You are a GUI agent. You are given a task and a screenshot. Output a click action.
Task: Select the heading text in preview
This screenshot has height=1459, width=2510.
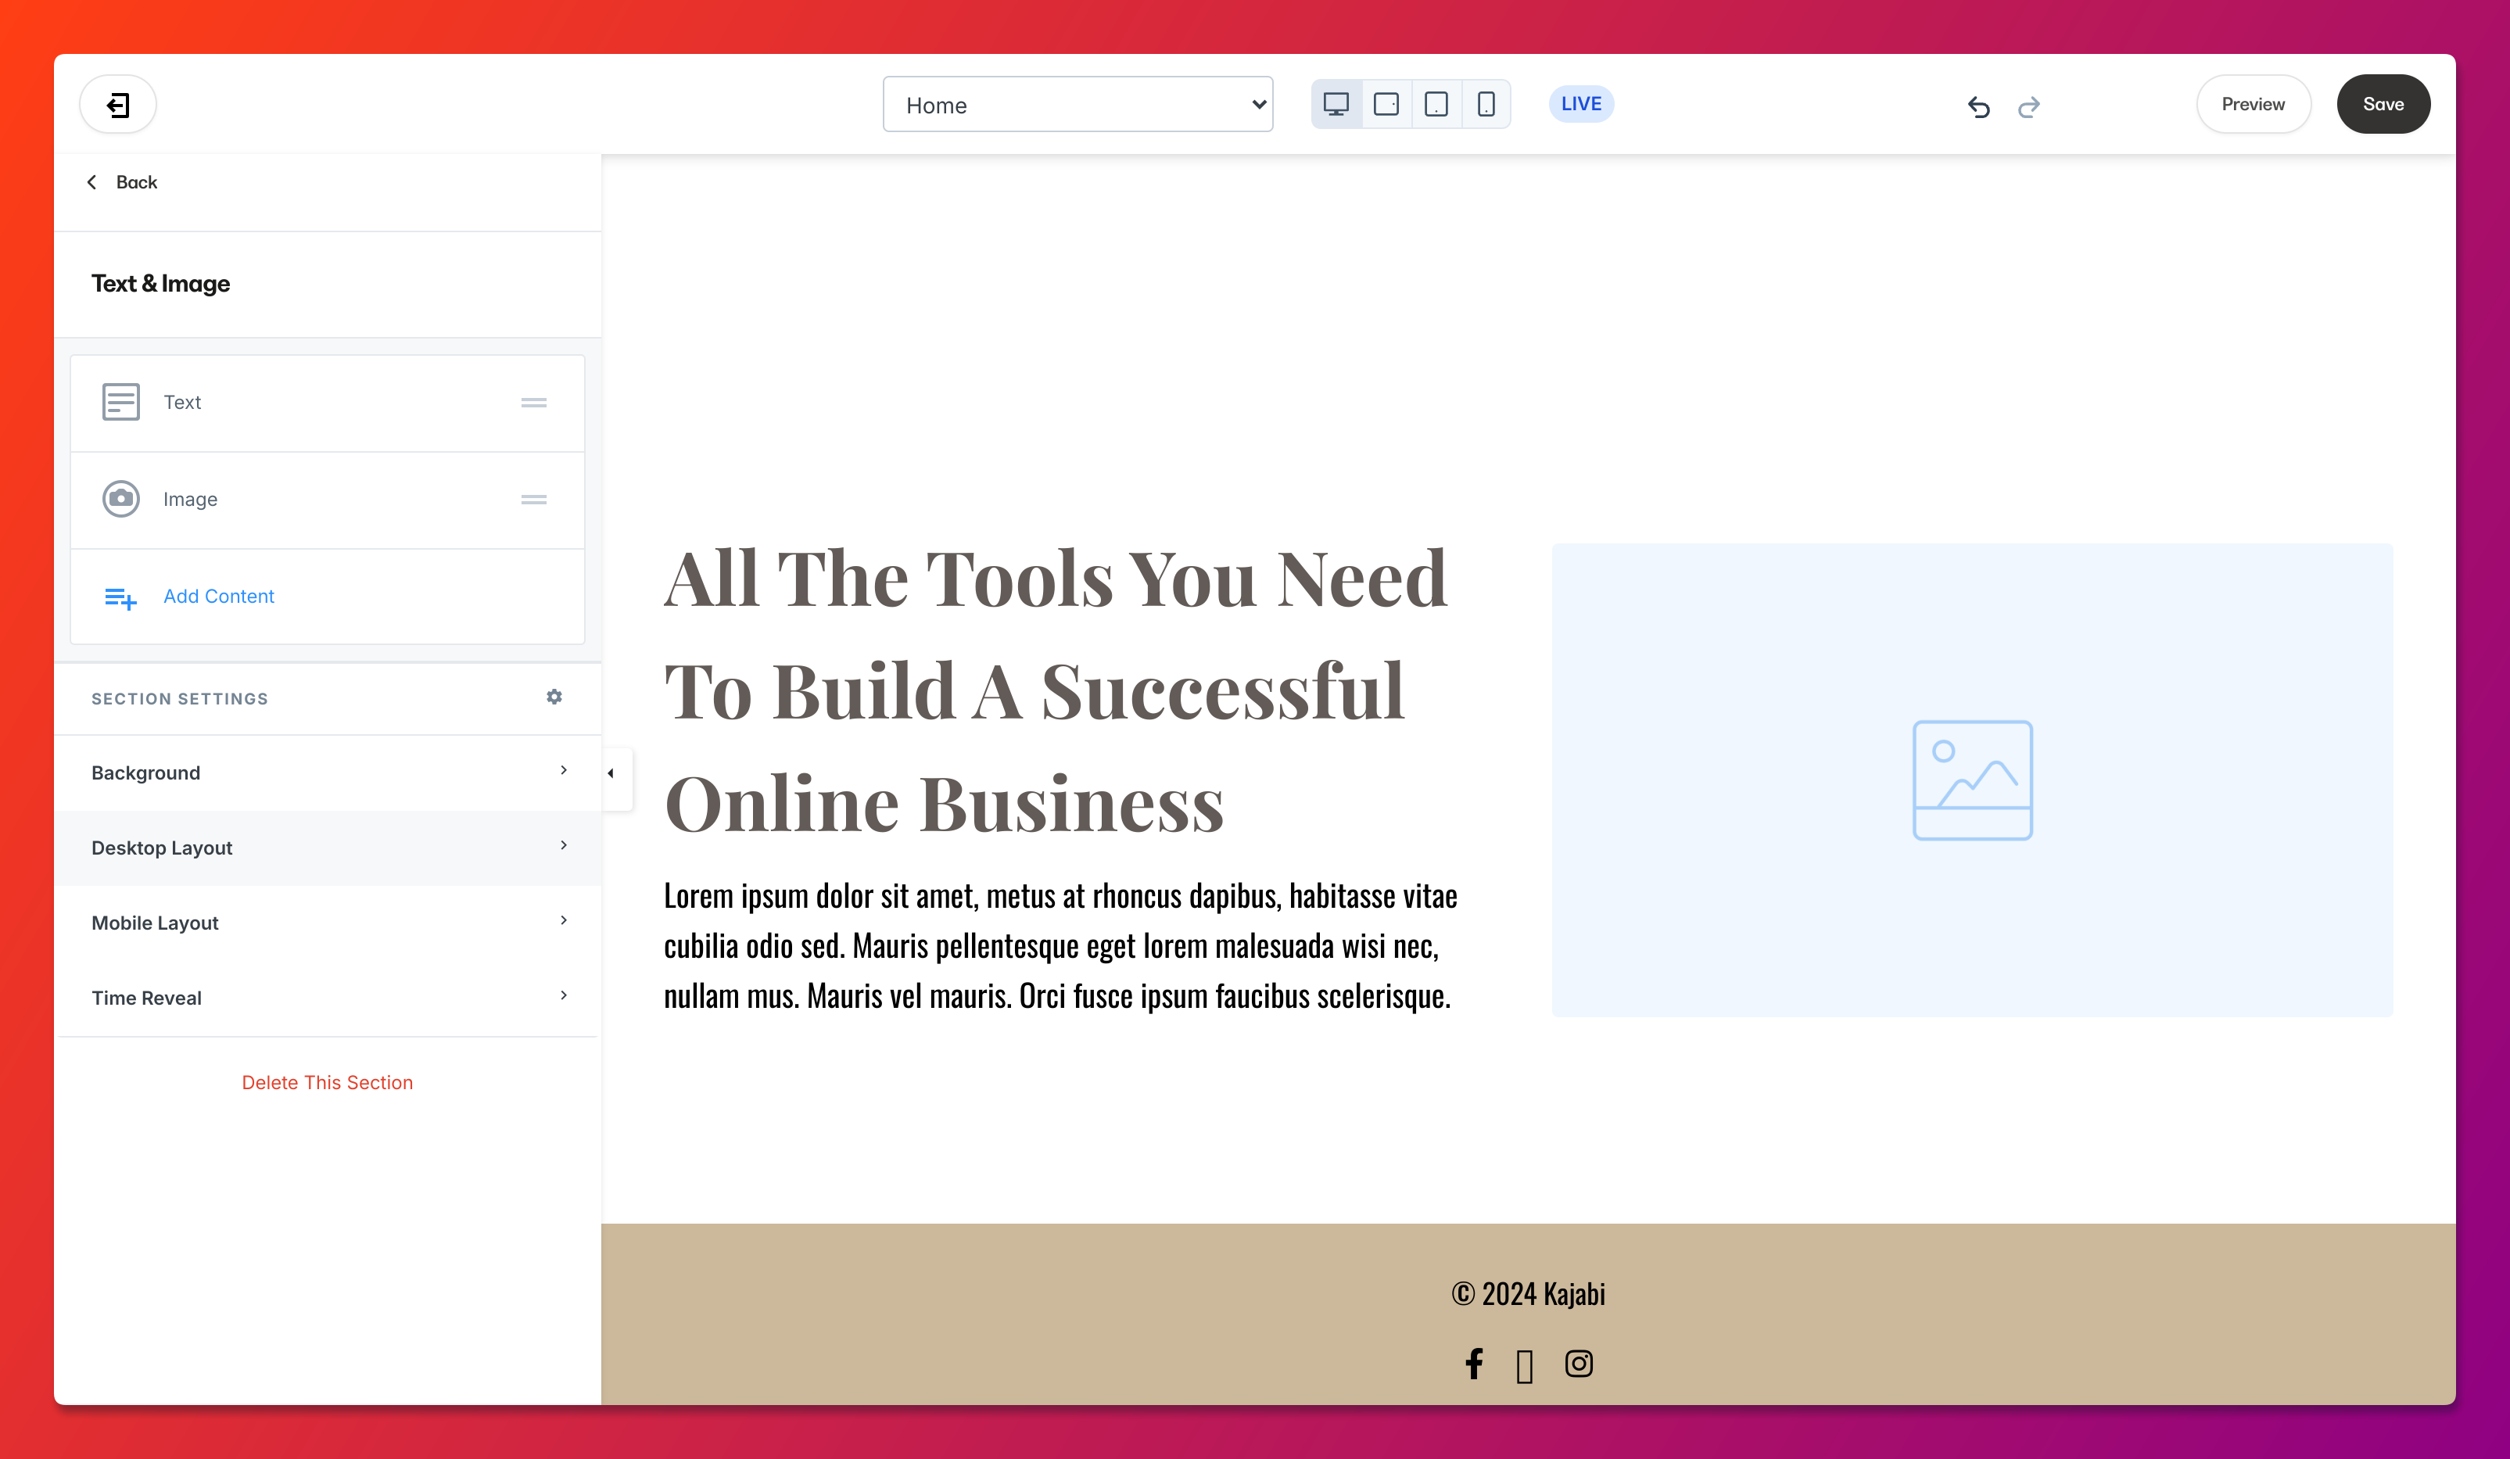coord(1056,690)
